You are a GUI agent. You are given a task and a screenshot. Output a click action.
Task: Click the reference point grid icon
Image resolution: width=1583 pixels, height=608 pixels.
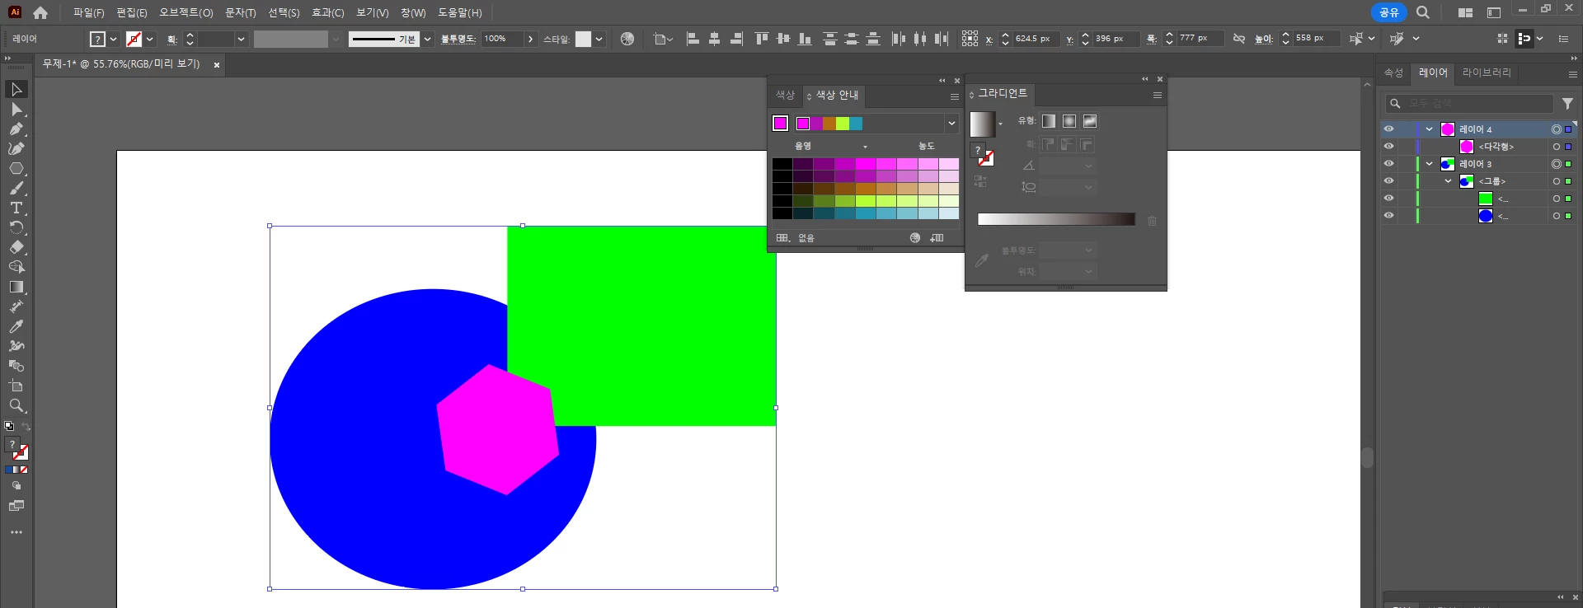click(x=970, y=39)
